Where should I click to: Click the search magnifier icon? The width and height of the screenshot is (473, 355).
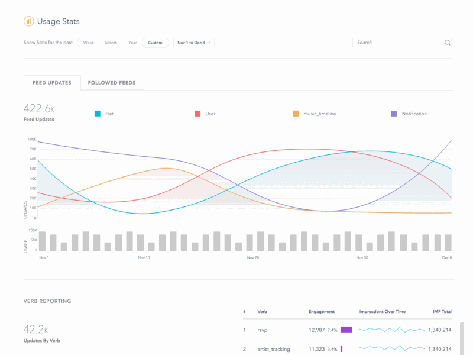448,43
